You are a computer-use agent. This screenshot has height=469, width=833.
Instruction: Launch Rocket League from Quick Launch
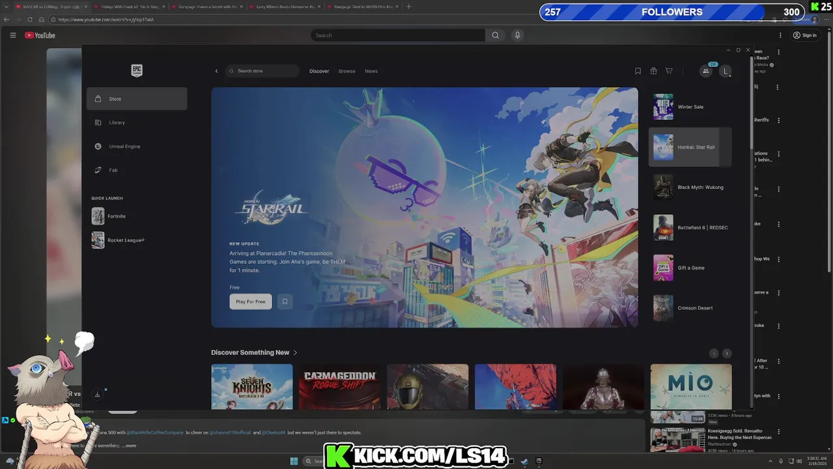pyautogui.click(x=118, y=240)
